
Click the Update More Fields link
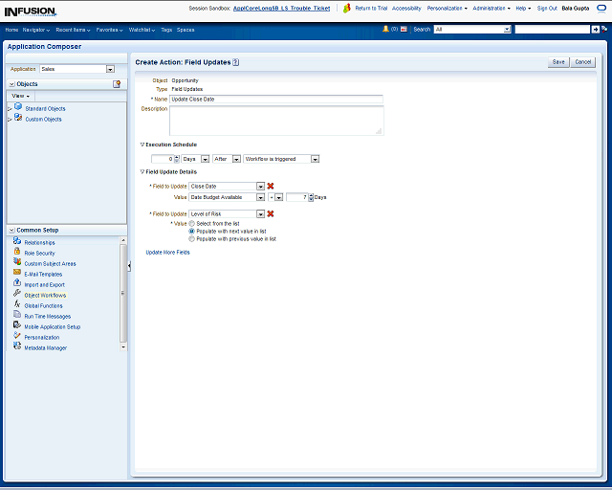(x=167, y=252)
